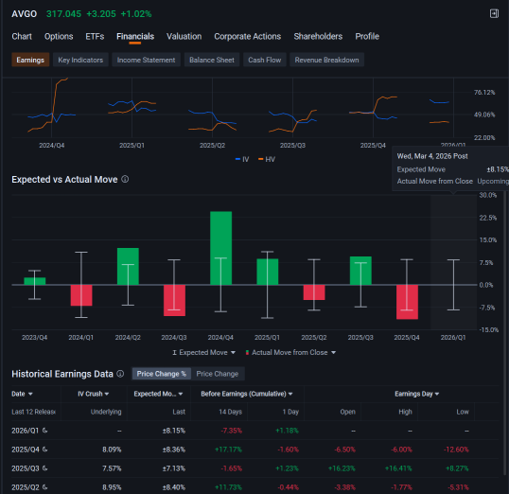Screen dimensions: 509x494
Task: Show the Revenue Breakdown section
Action: point(326,60)
